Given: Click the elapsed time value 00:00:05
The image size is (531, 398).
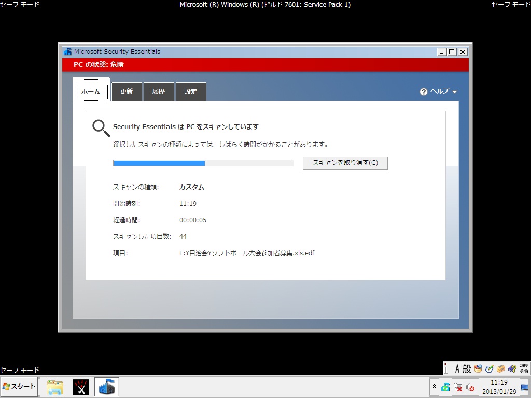Looking at the screenshot, I should pos(193,220).
